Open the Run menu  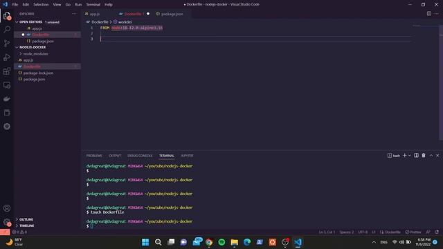(78, 5)
